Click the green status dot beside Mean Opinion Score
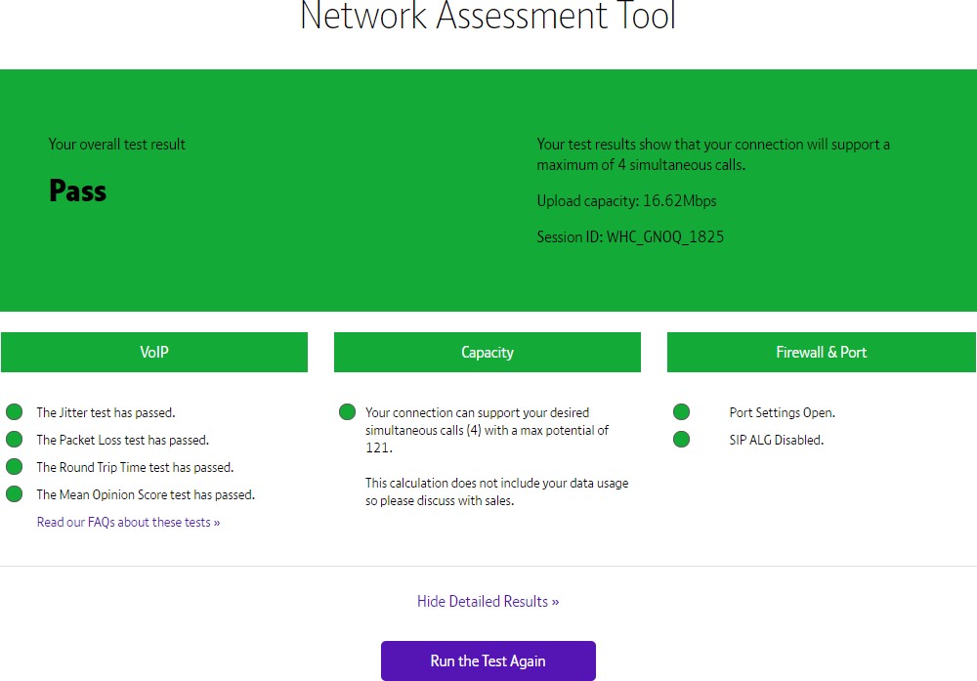Image resolution: width=977 pixels, height=681 pixels. (15, 494)
